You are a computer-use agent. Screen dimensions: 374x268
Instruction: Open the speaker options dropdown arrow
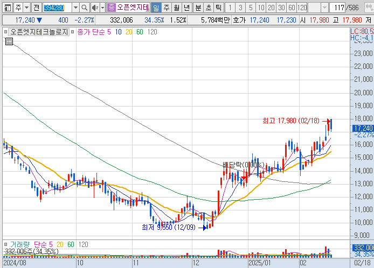pyautogui.click(x=102, y=8)
